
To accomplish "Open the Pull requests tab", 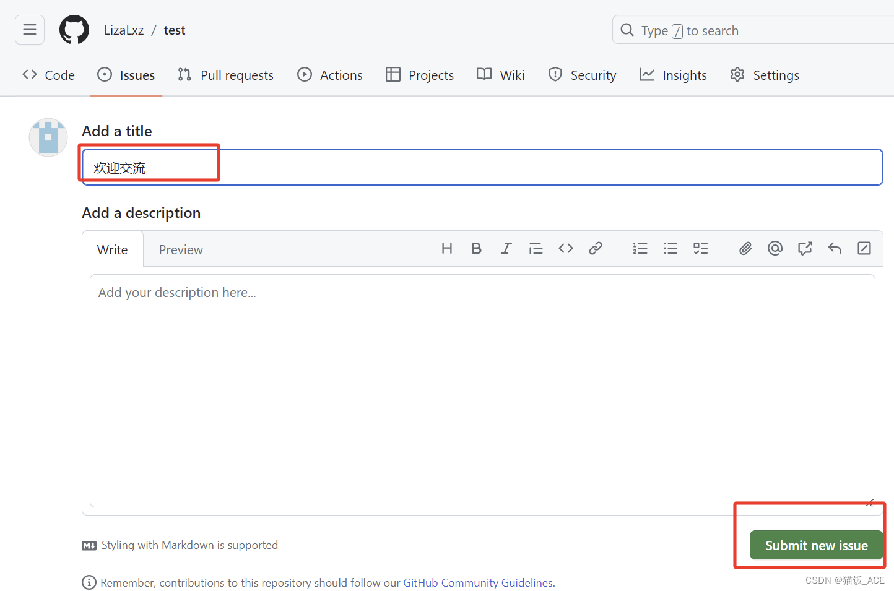I will point(225,75).
